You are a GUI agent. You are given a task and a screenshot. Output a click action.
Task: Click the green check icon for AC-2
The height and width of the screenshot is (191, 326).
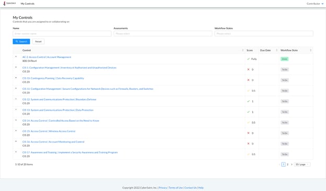[x=248, y=59]
